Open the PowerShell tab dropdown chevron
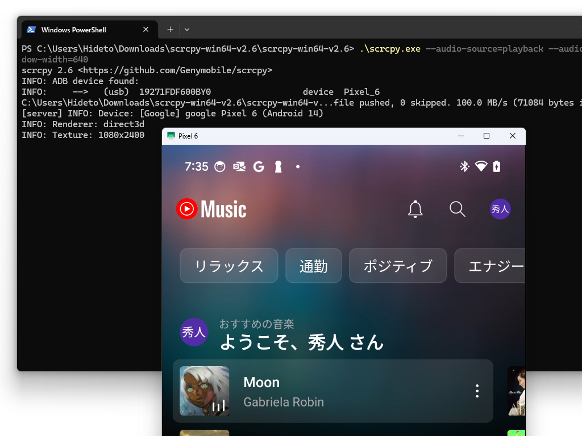 pyautogui.click(x=186, y=29)
